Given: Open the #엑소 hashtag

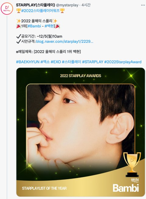Looking at the screenshot, I should point(45,62).
